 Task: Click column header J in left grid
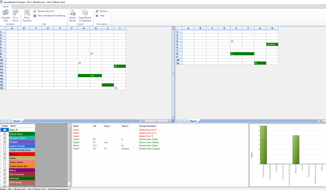coord(120,28)
